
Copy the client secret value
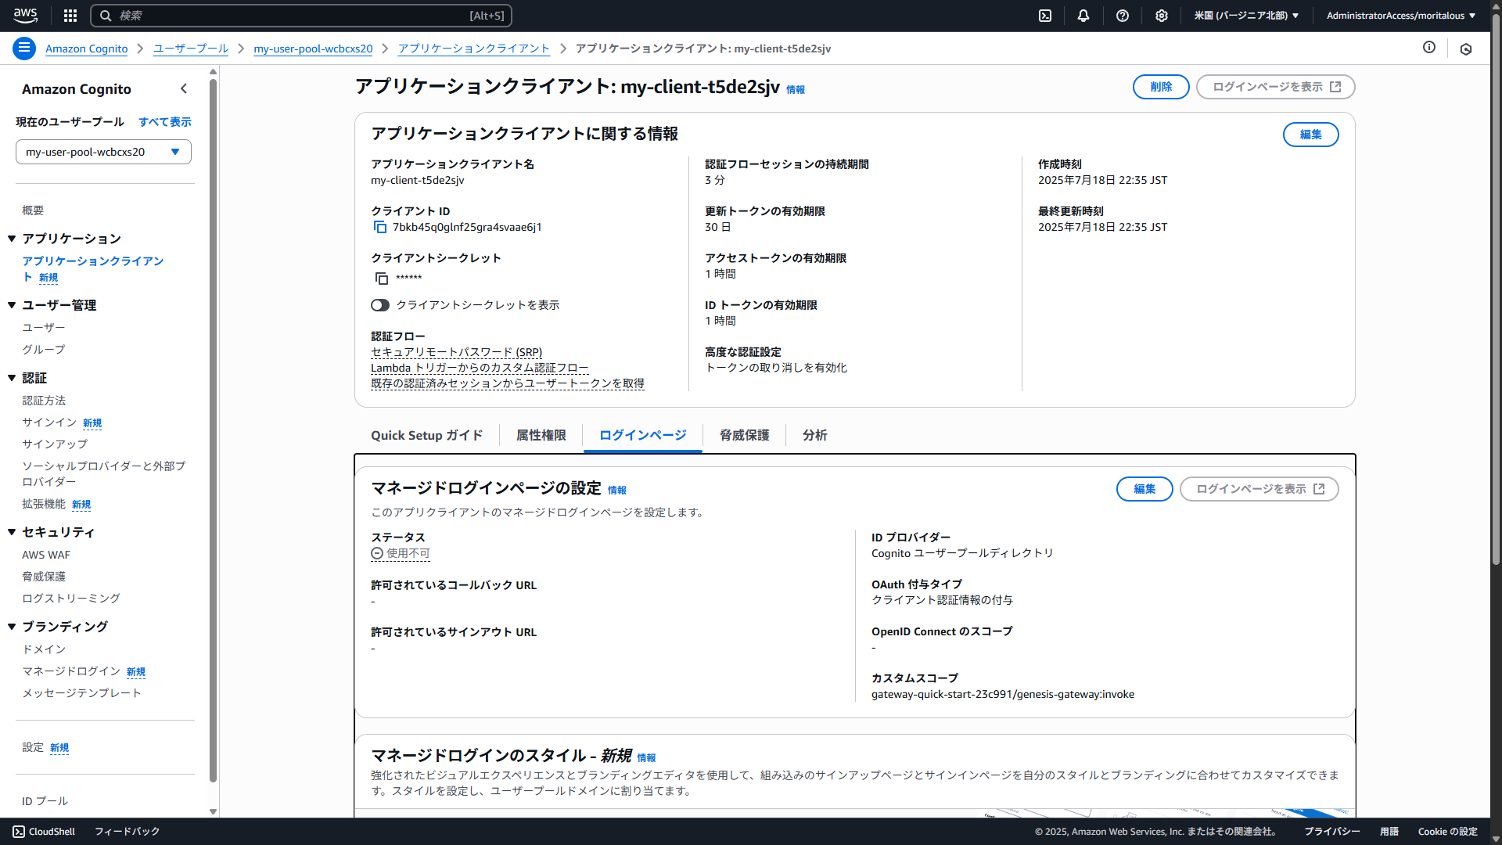381,278
